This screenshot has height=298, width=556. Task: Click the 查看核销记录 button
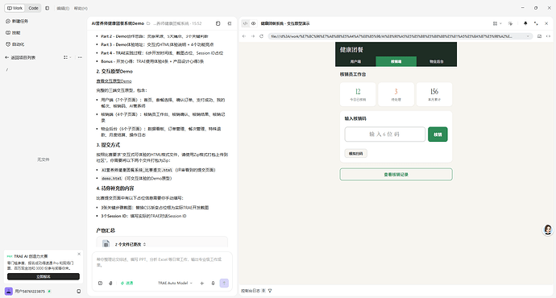click(x=396, y=174)
